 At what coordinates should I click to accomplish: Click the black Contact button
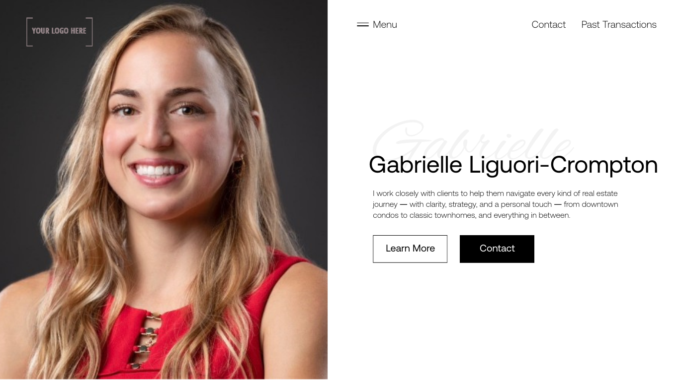(497, 249)
